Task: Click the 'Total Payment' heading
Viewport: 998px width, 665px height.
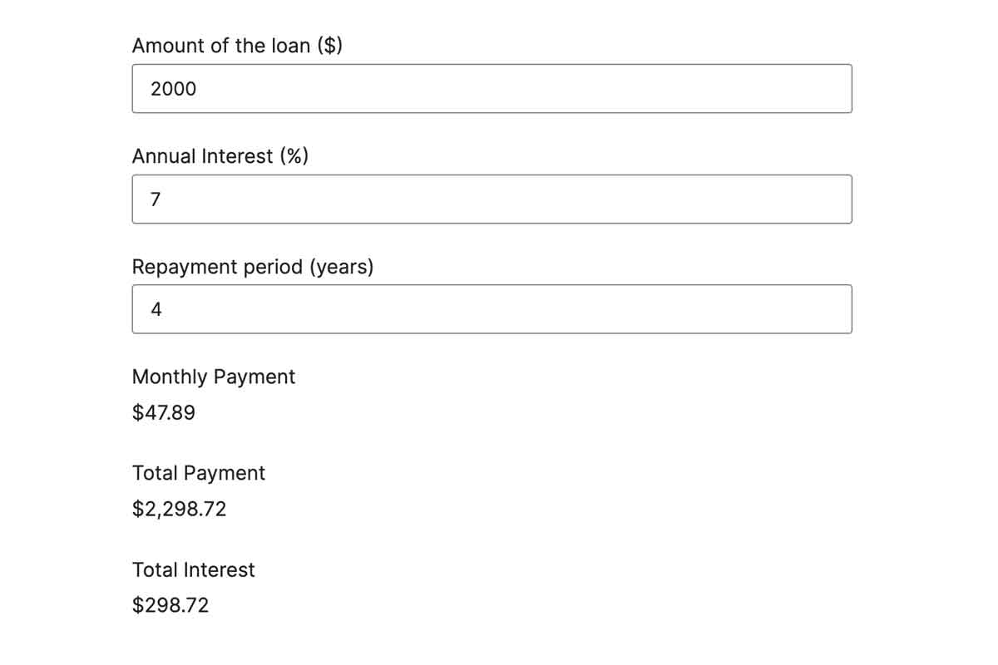Action: click(199, 474)
